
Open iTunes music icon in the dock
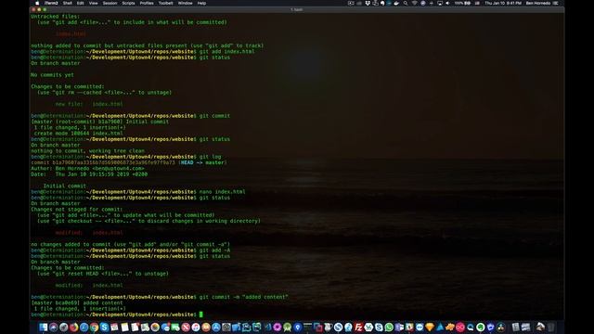196,328
